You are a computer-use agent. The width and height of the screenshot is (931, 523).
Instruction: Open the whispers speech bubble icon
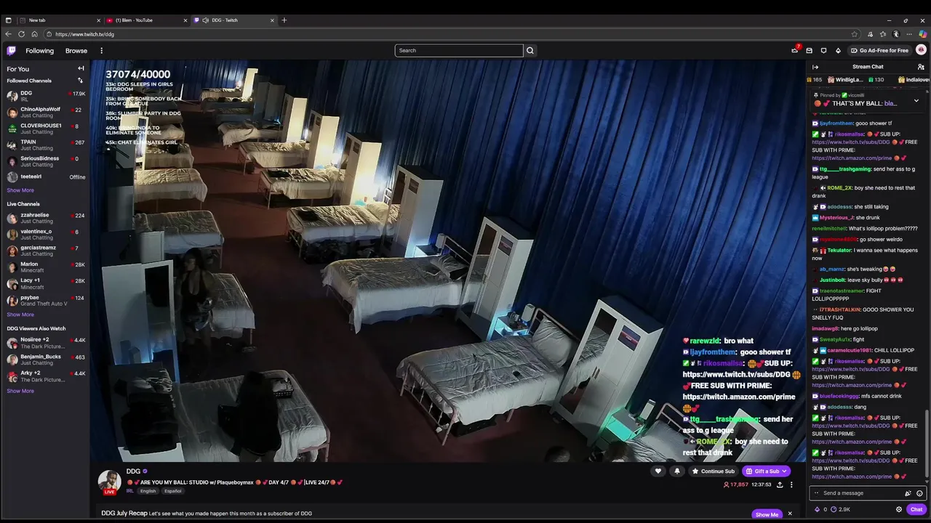point(823,51)
